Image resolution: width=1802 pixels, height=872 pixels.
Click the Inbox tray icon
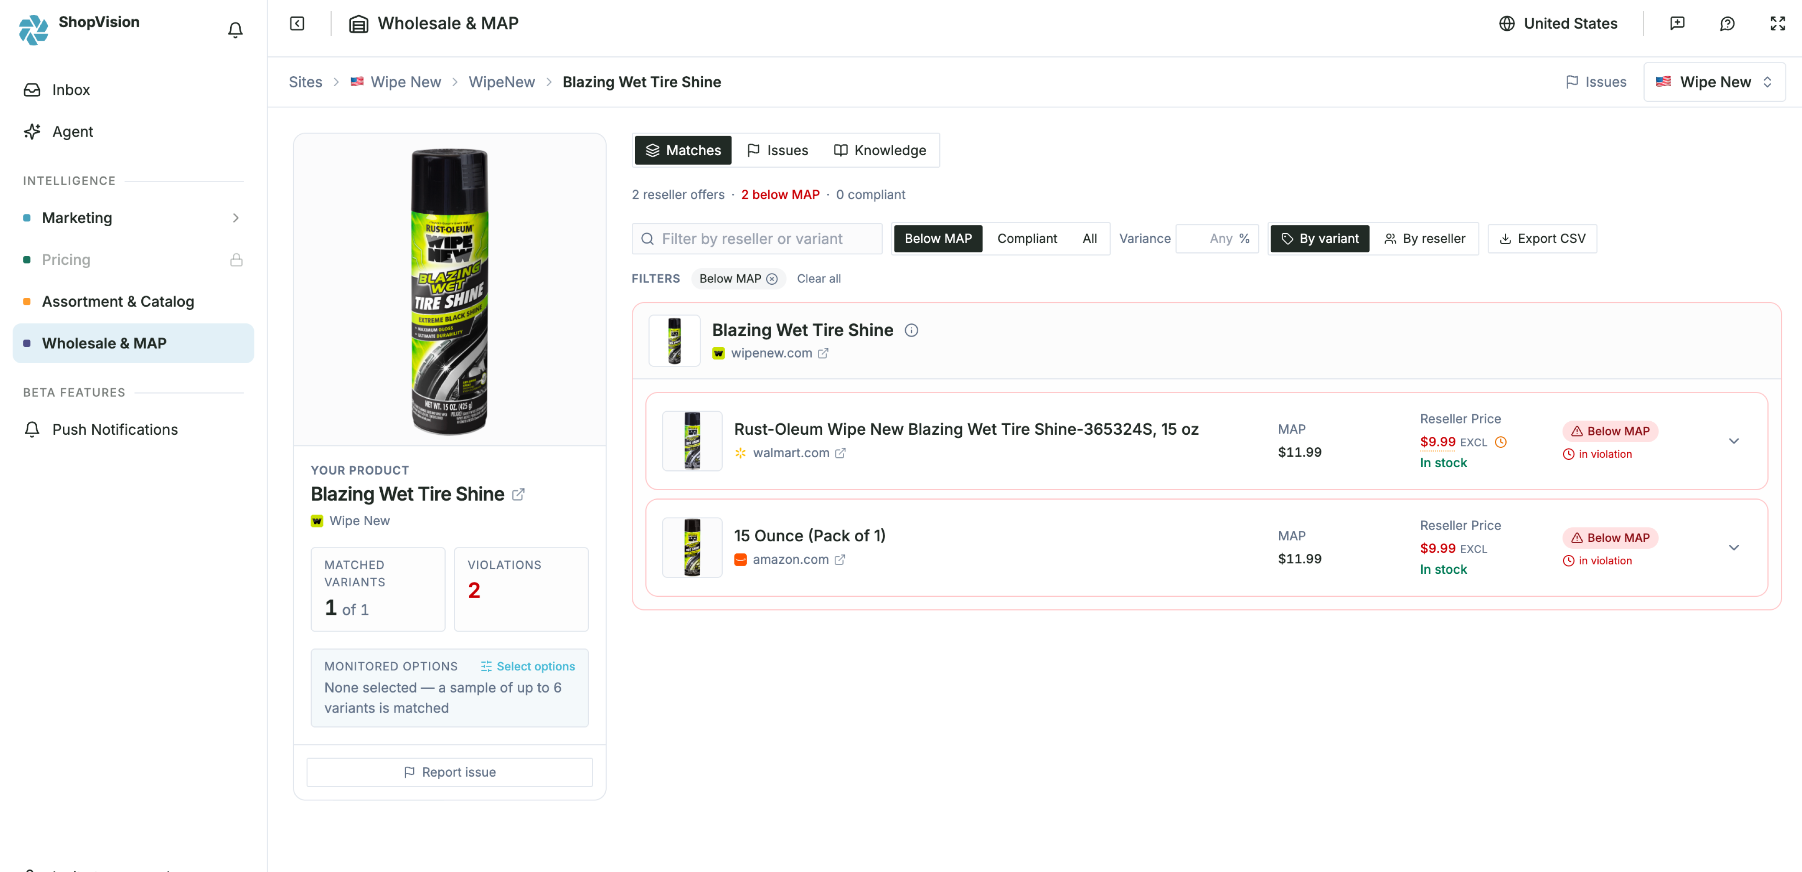tap(32, 90)
